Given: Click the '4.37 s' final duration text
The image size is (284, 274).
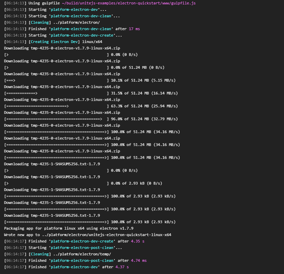Looking at the screenshot, I should pyautogui.click(x=122, y=267).
